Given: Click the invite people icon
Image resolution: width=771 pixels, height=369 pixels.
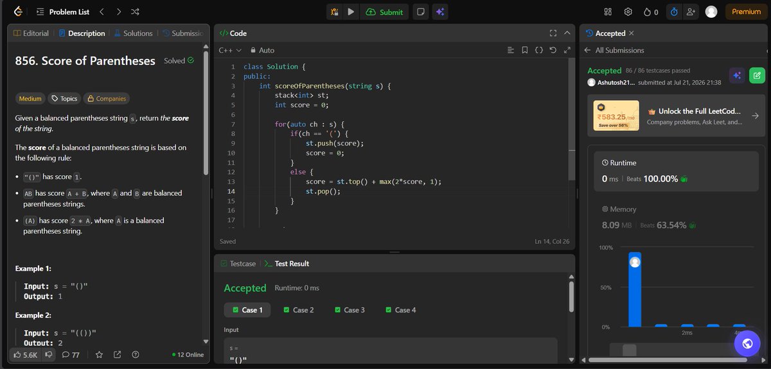Looking at the screenshot, I should [691, 12].
